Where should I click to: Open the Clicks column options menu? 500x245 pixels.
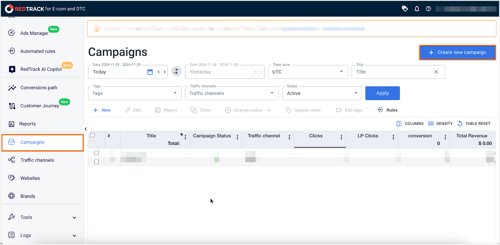[x=341, y=137]
